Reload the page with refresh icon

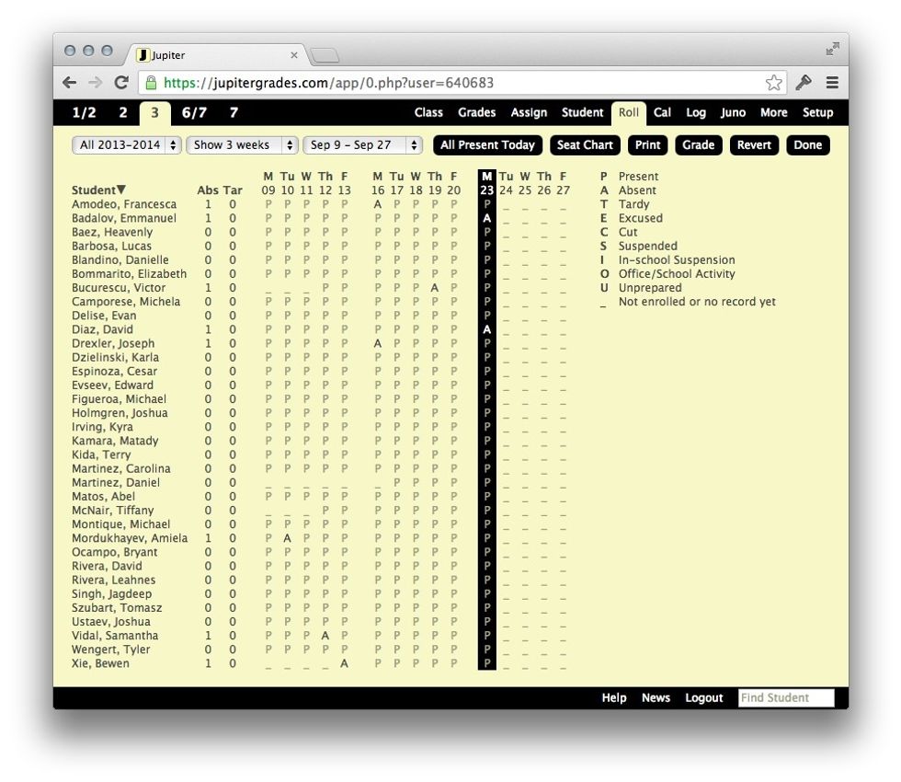(x=120, y=83)
